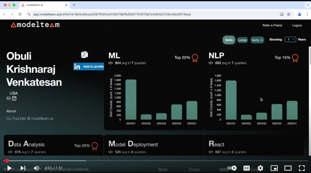The image size is (311, 173).
Task: Click the NLP 2024Q1 bar
Action: [231, 100]
